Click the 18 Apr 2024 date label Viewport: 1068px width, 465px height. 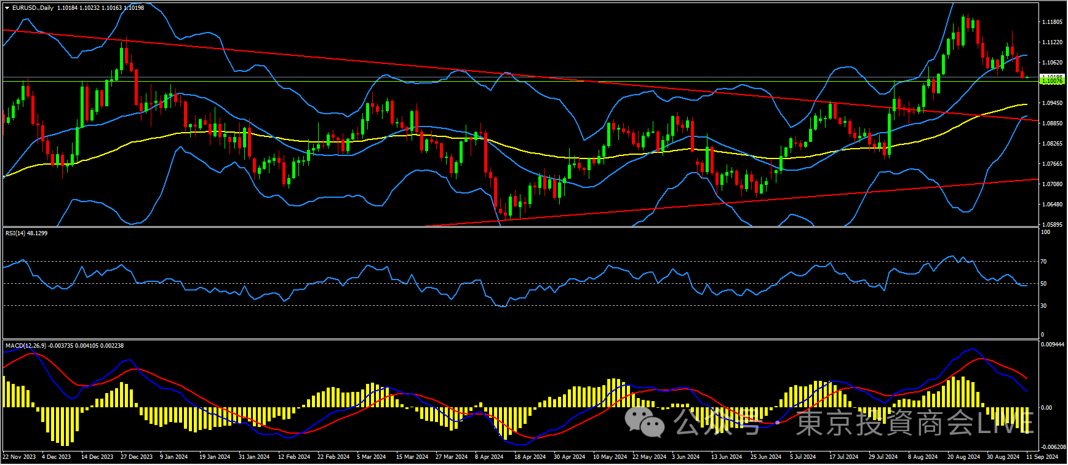click(530, 457)
